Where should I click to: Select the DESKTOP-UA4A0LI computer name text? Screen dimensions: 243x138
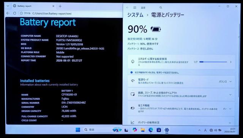coord(67,36)
